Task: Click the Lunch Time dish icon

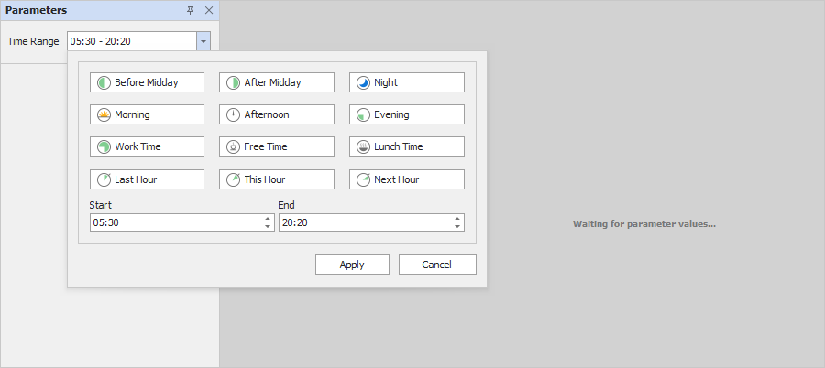Action: pos(363,146)
